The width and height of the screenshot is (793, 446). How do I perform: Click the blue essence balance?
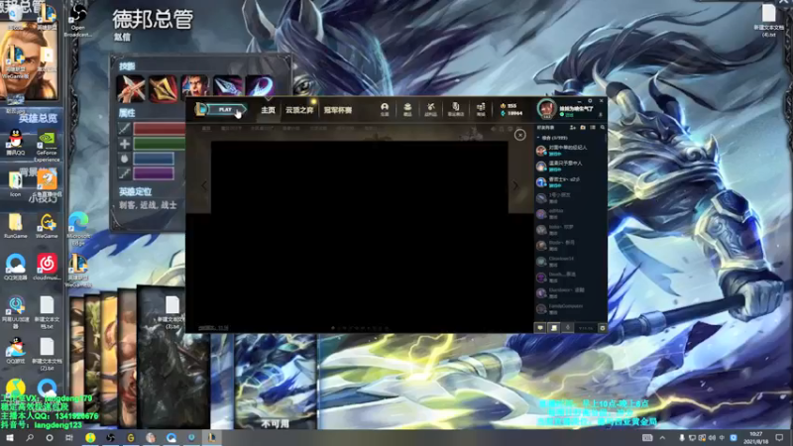click(511, 113)
